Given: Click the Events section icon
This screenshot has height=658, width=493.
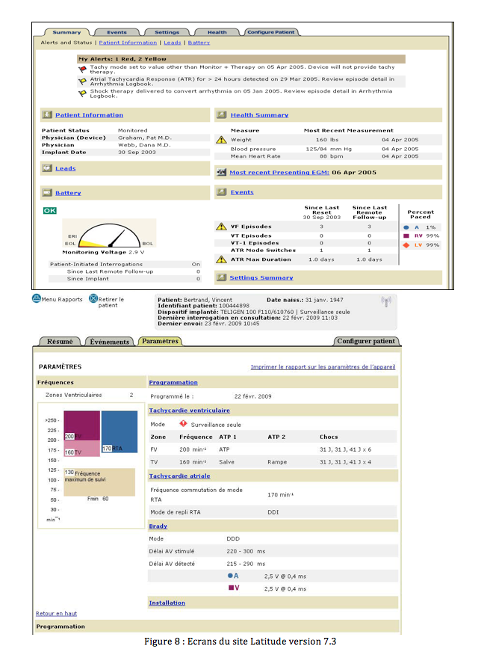Looking at the screenshot, I should point(221,191).
